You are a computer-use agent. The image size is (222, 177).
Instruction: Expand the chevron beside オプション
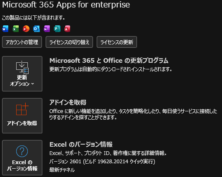click(x=33, y=84)
